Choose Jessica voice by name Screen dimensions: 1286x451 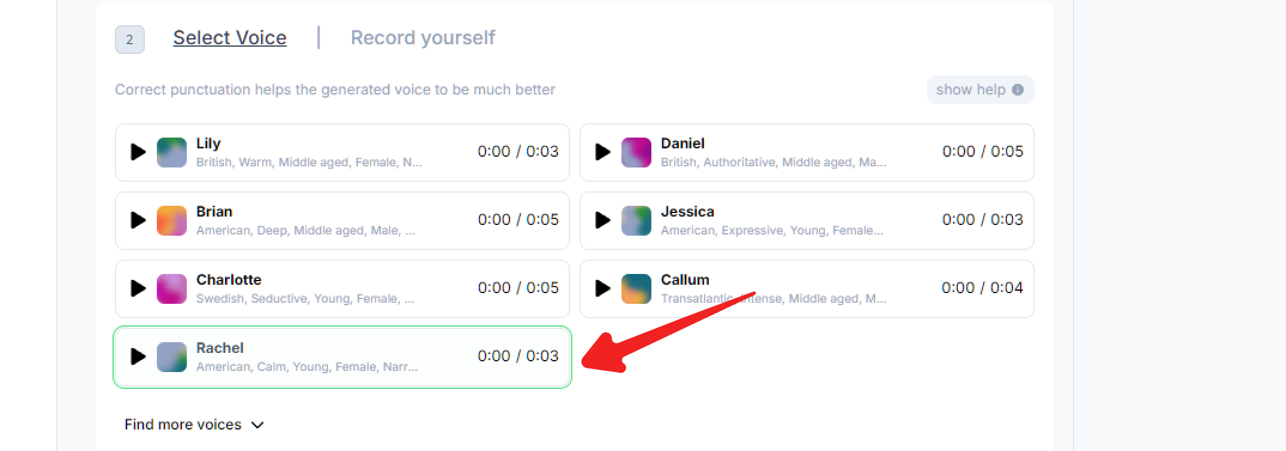point(687,212)
